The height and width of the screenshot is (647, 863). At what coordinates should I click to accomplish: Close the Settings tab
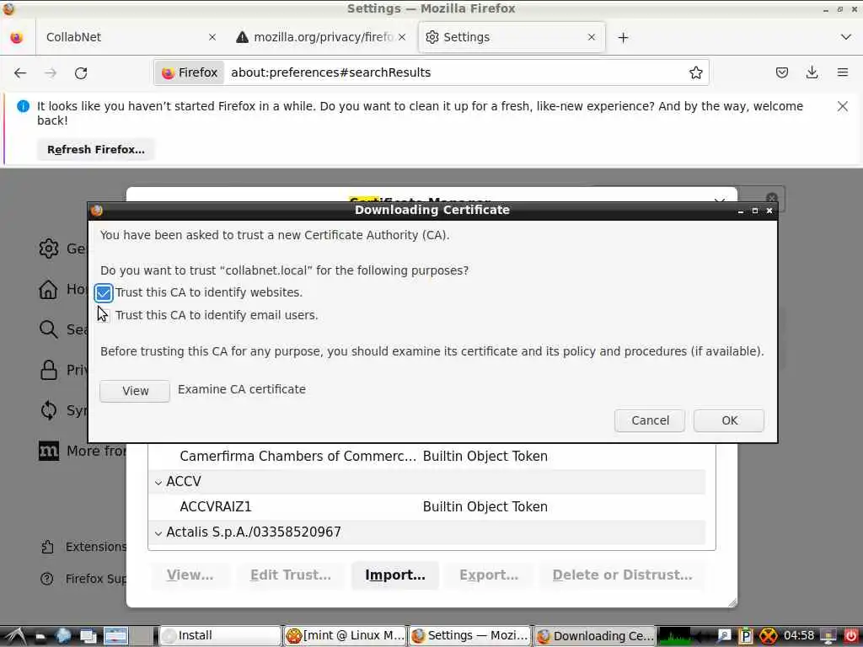(591, 37)
